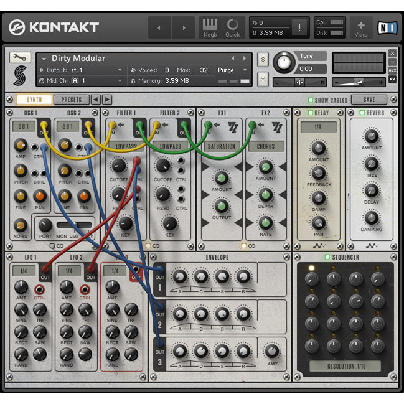Click the filter link chain icon

pyautogui.click(x=156, y=246)
